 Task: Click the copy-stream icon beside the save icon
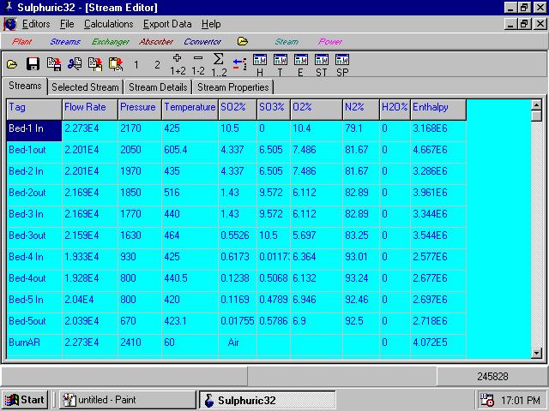tap(54, 64)
